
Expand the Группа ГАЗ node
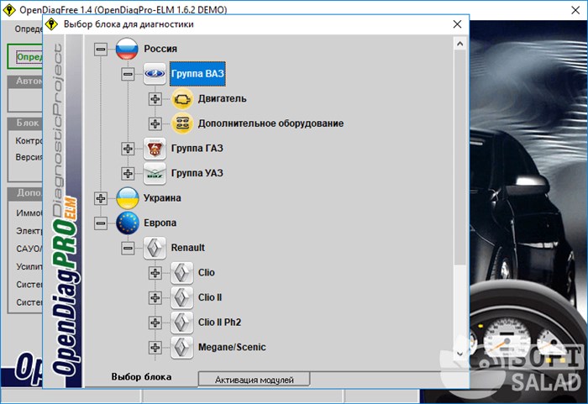pos(128,149)
